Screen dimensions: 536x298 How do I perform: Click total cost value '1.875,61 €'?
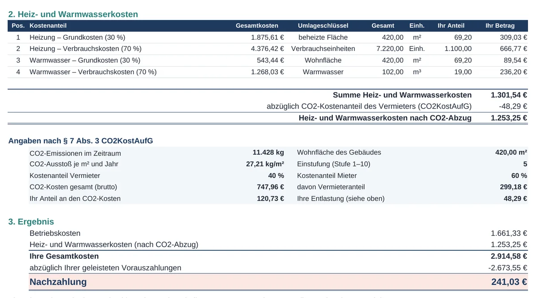[268, 38]
